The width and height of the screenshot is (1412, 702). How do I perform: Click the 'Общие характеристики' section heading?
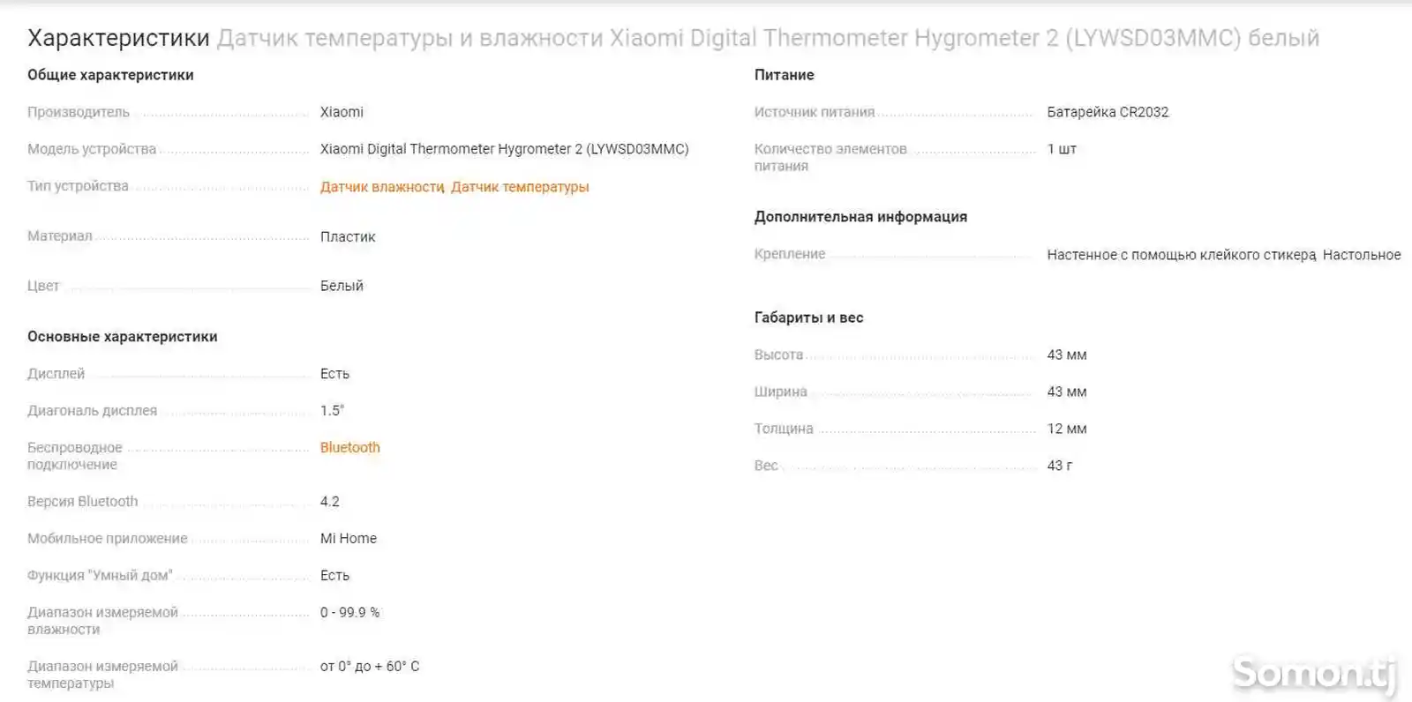pos(110,75)
